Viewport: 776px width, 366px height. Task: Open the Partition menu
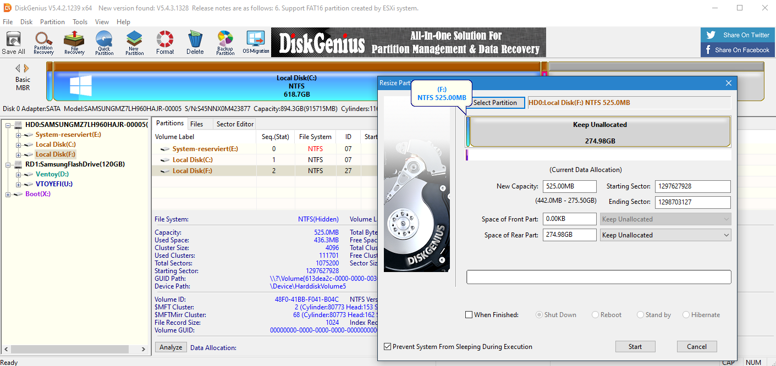[x=52, y=22]
